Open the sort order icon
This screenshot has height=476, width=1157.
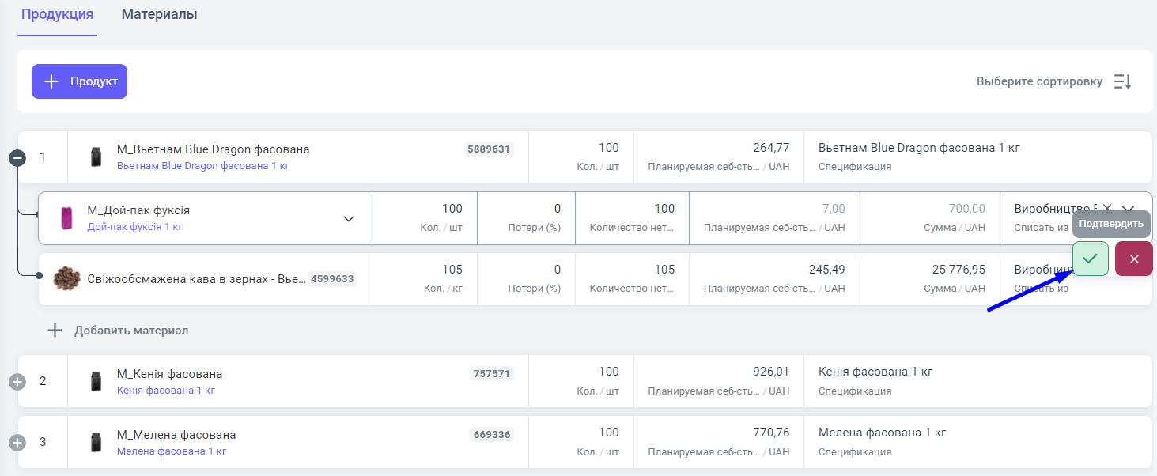point(1122,81)
